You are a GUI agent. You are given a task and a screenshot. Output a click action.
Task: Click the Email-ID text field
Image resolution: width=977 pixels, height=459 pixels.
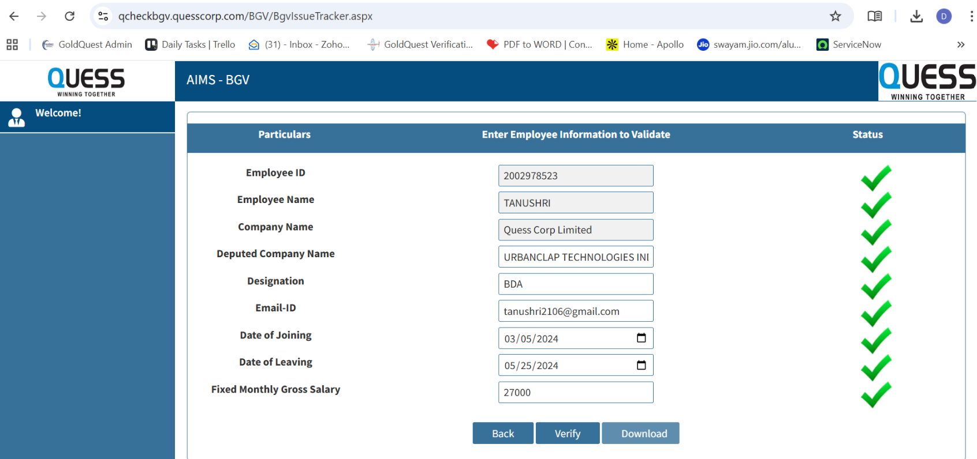pyautogui.click(x=575, y=311)
